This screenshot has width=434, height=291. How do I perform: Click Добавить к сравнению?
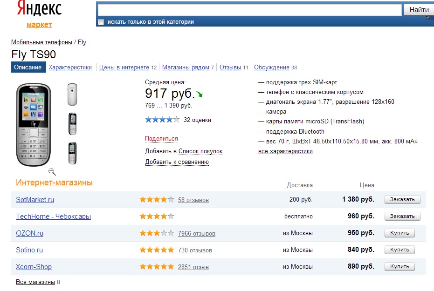[177, 162]
